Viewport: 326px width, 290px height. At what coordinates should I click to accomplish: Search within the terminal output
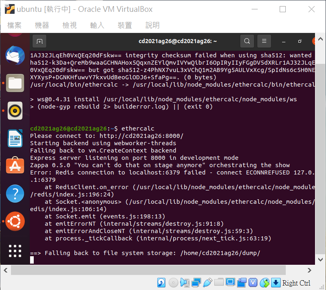coord(247,41)
